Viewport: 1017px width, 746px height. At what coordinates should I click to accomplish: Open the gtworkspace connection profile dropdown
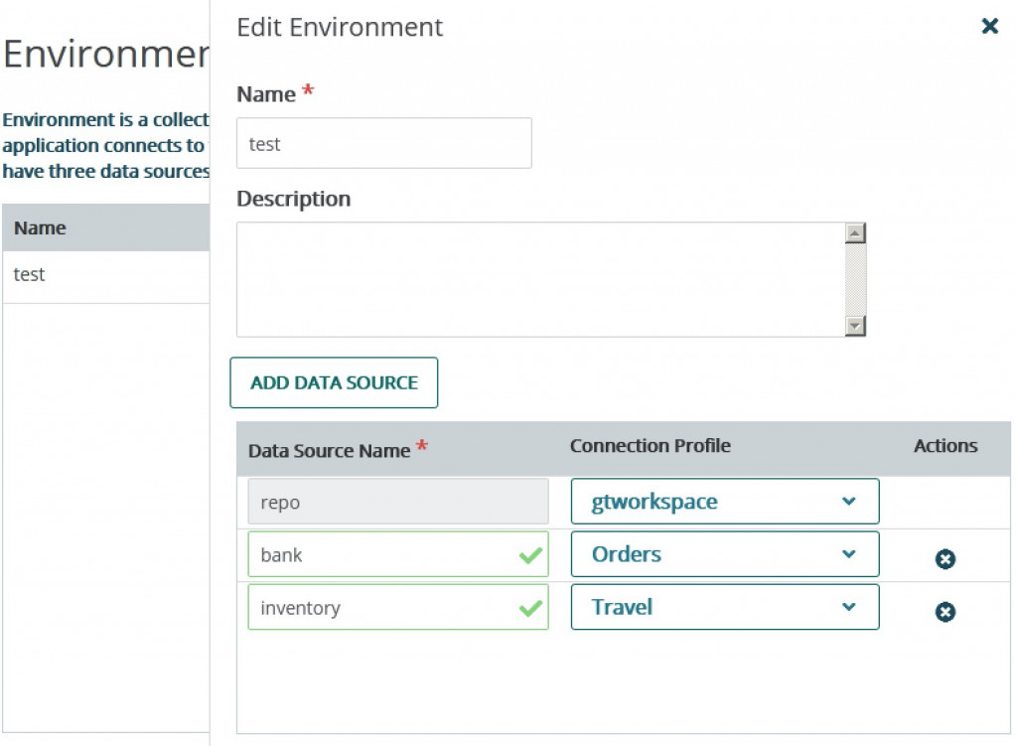click(x=724, y=502)
